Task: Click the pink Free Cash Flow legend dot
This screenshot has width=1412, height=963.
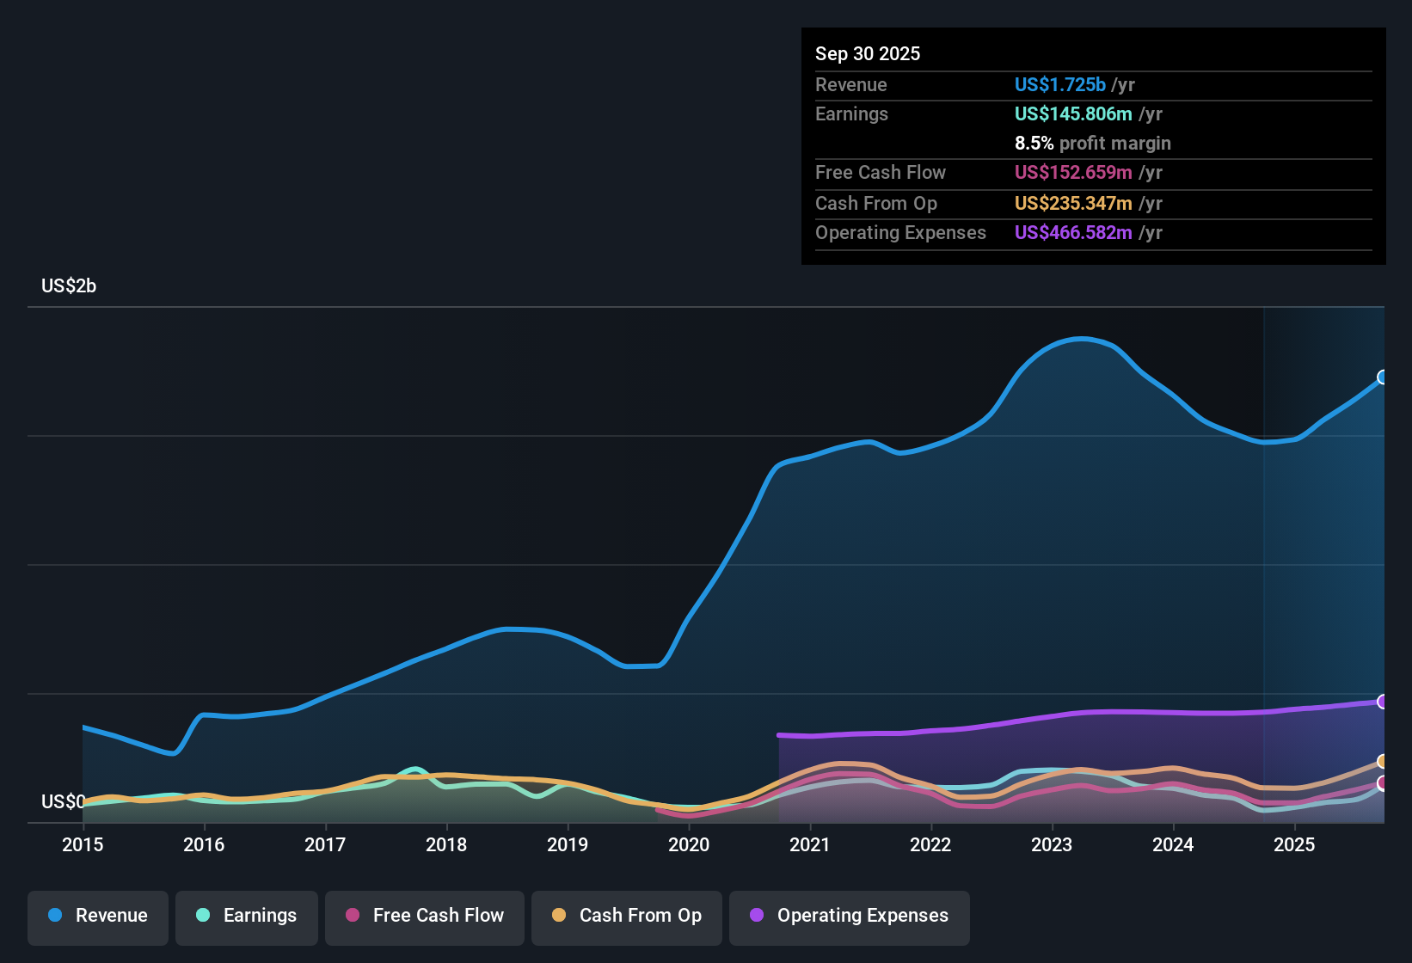Action: pos(353,916)
